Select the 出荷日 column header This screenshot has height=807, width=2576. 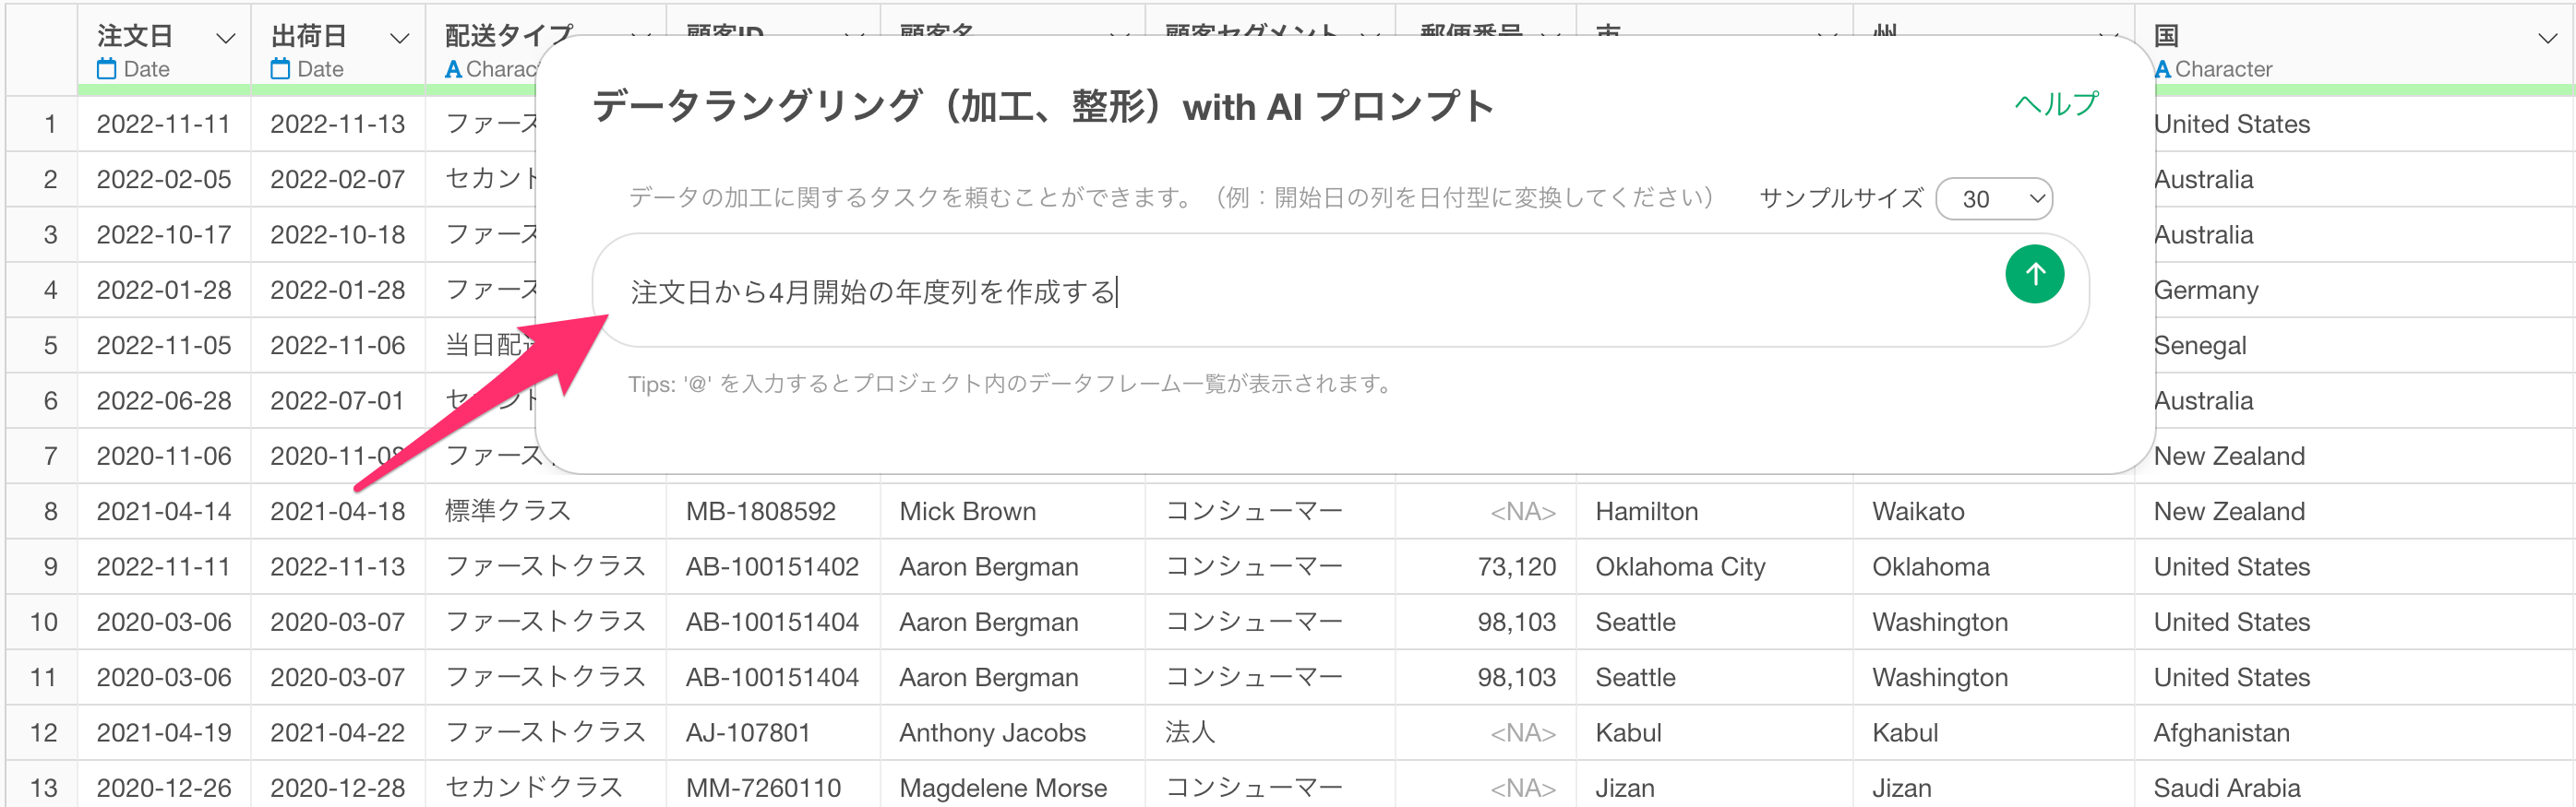click(309, 37)
